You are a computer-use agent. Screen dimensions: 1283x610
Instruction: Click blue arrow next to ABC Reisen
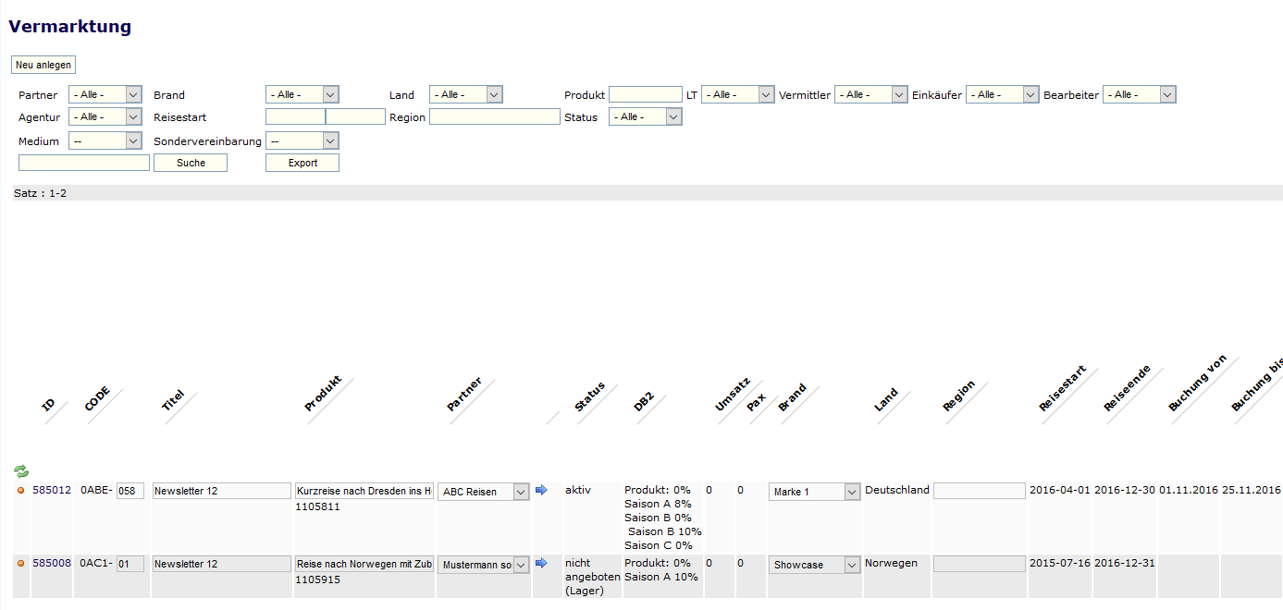tap(541, 490)
